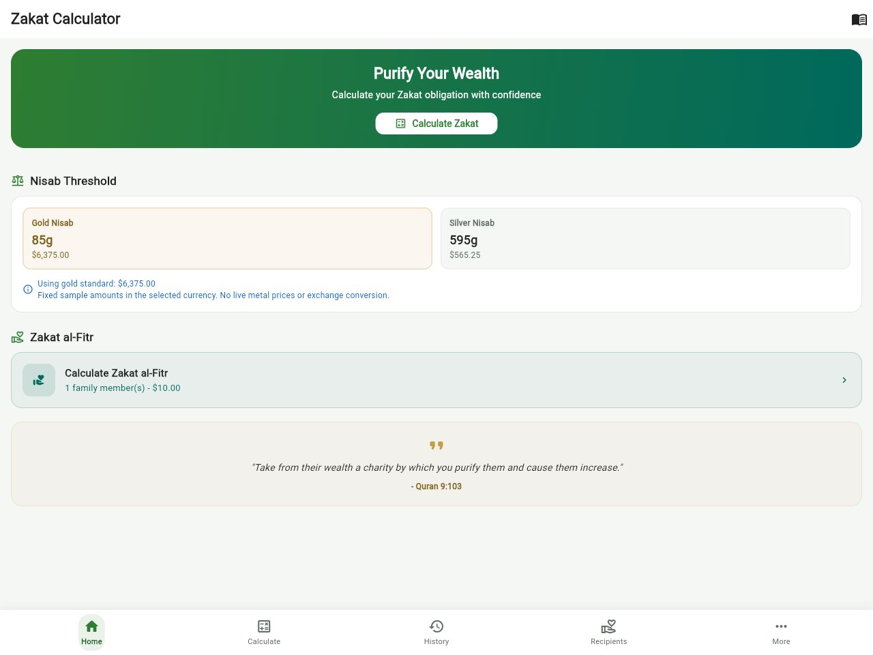Click the info icon beside gold standard note
This screenshot has height=655, width=873.
(x=28, y=289)
